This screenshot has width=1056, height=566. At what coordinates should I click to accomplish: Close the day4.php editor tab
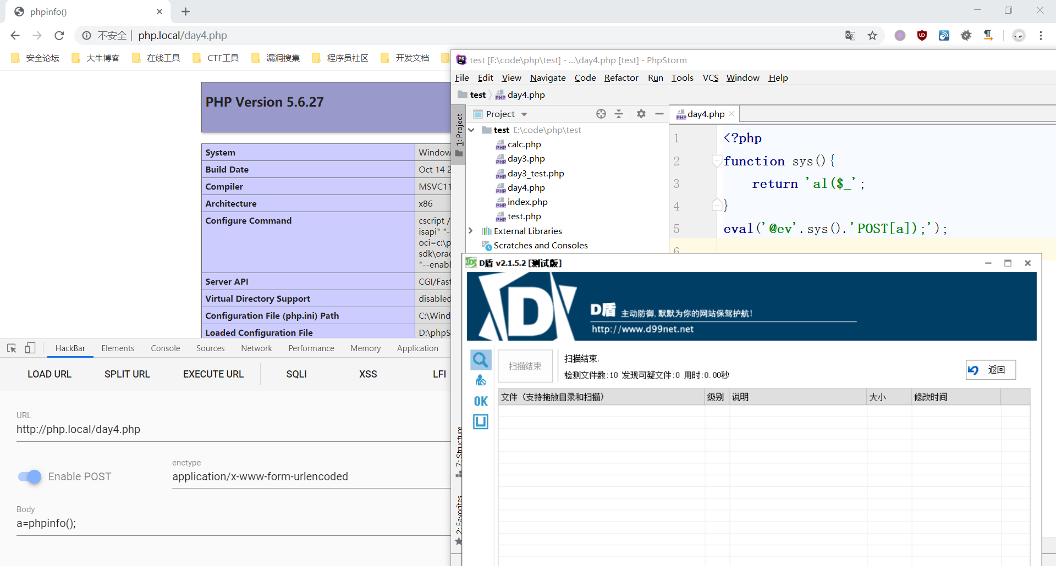point(732,114)
